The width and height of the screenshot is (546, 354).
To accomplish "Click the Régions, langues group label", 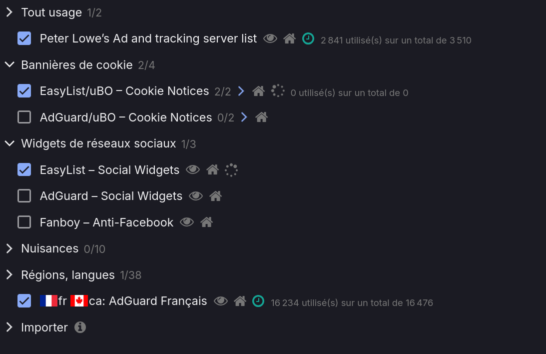I will click(68, 275).
